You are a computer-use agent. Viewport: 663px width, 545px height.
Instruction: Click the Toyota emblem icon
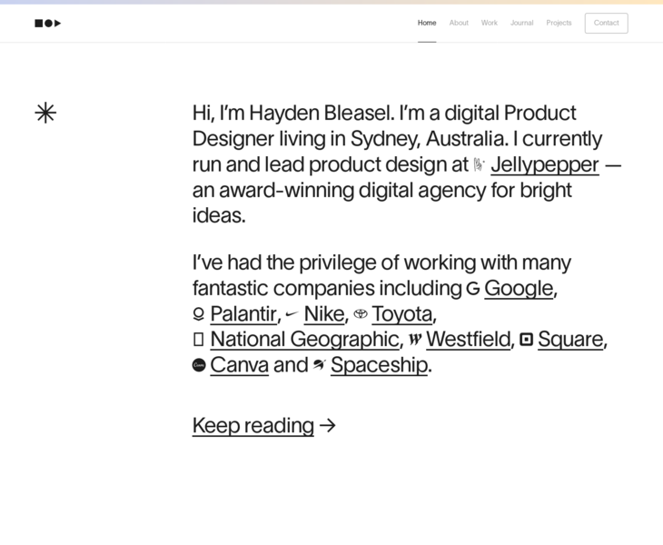pos(361,314)
